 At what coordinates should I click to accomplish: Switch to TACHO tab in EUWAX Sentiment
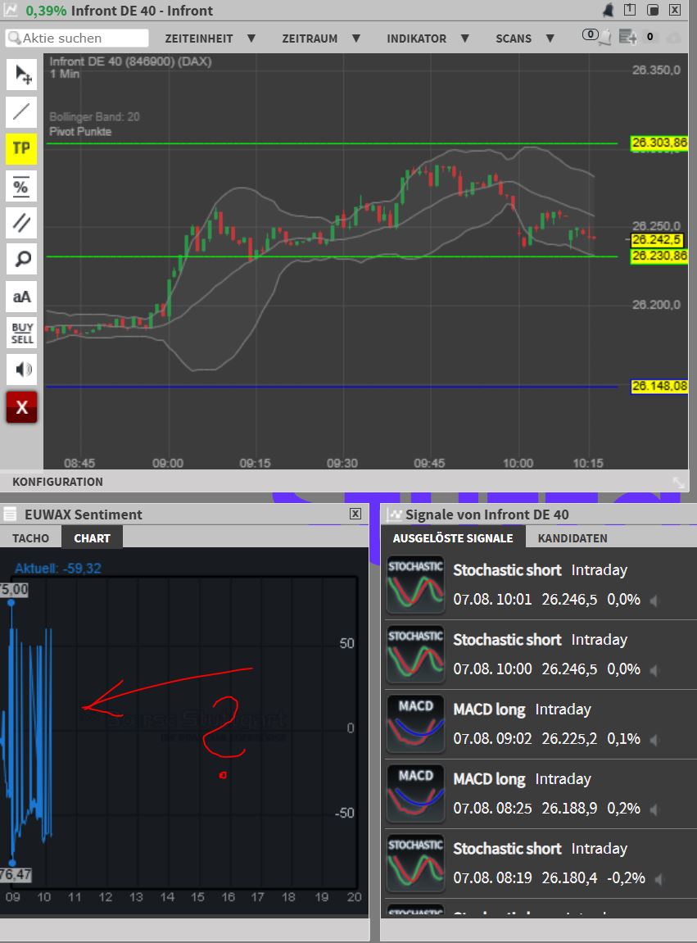pos(30,538)
